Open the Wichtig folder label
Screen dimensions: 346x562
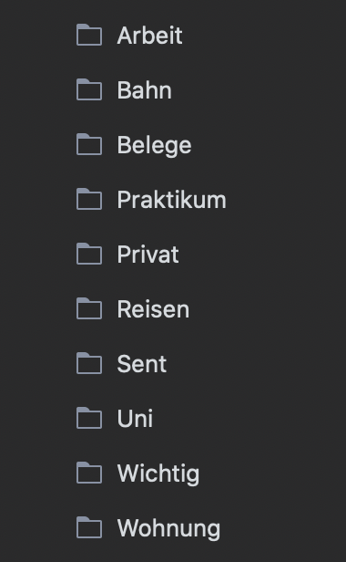pos(158,474)
